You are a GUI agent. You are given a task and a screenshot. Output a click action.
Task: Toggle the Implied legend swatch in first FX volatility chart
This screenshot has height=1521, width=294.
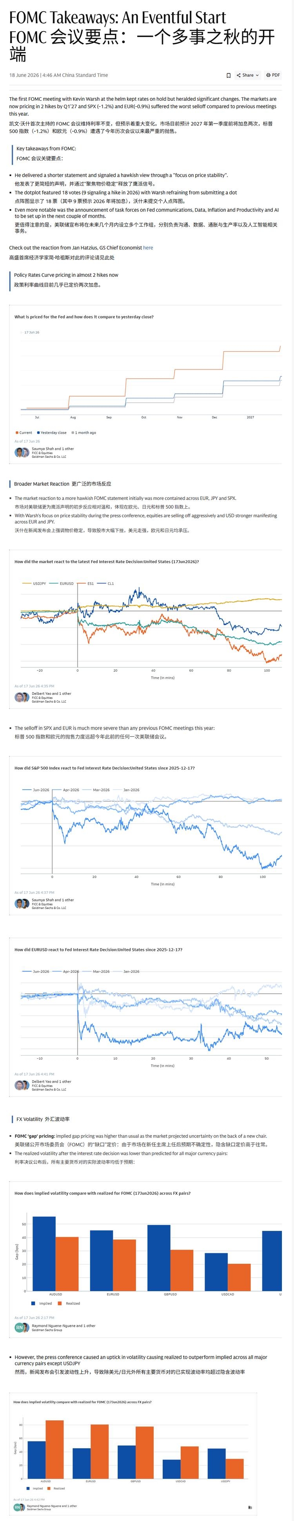41,1303
